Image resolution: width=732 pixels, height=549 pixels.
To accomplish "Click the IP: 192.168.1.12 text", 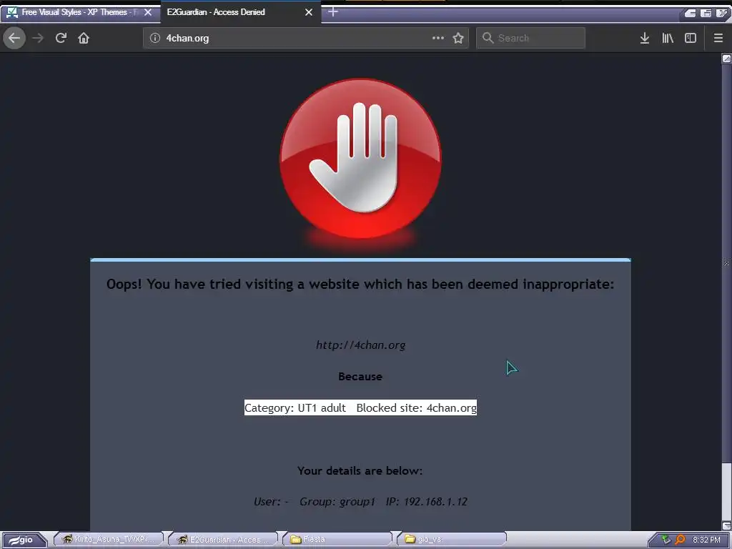I will [427, 501].
